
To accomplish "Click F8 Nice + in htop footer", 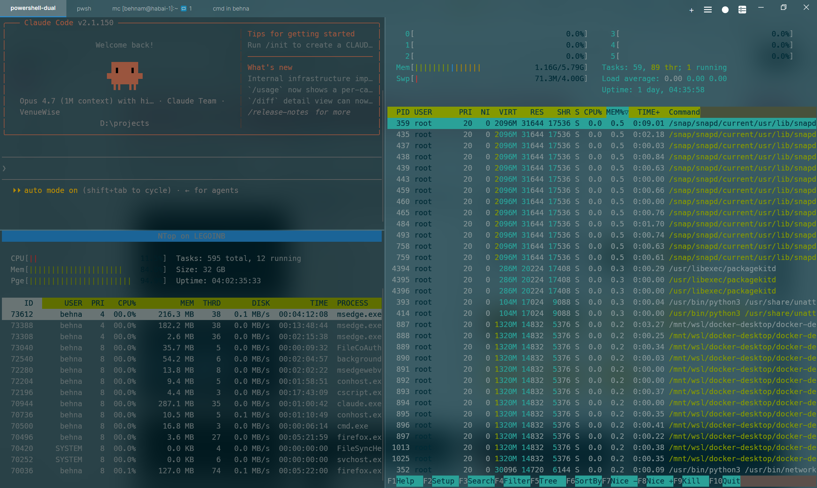I will [656, 481].
